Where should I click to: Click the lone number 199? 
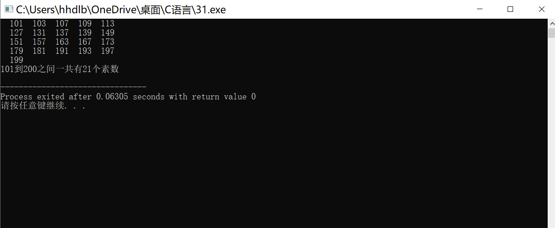point(16,60)
